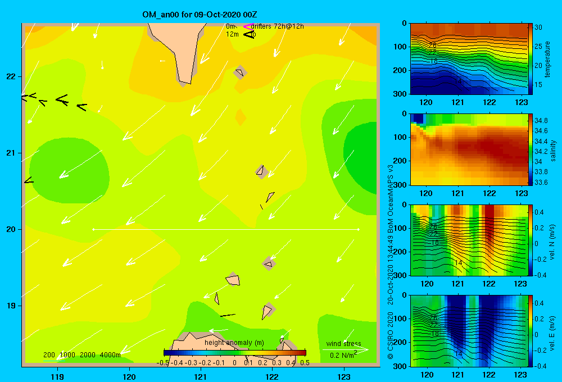Screen dimensions: 562x382
Task: Click the title 'OM_an00 for 09-Oct-2020 00Z'
Action: pyautogui.click(x=200, y=15)
